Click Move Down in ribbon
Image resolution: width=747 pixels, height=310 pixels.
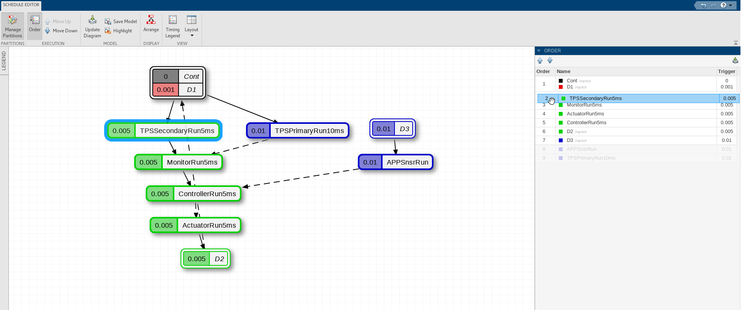(x=61, y=31)
